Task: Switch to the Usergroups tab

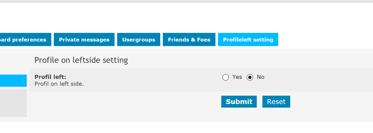Action: point(139,40)
